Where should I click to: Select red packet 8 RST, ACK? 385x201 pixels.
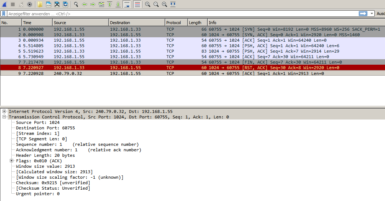[192, 68]
